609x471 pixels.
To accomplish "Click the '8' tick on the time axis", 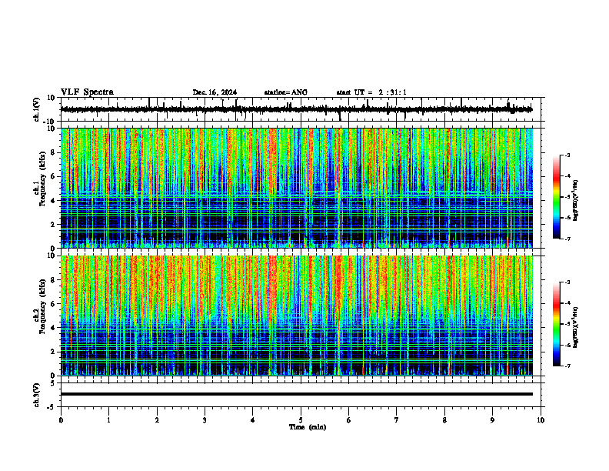I will 444,420.
